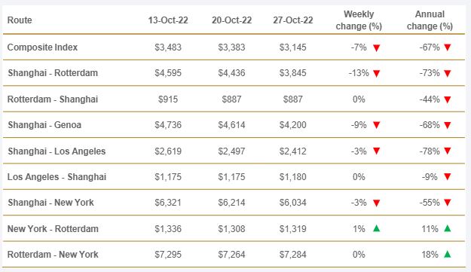Click the Composite Index row label

pos(42,47)
